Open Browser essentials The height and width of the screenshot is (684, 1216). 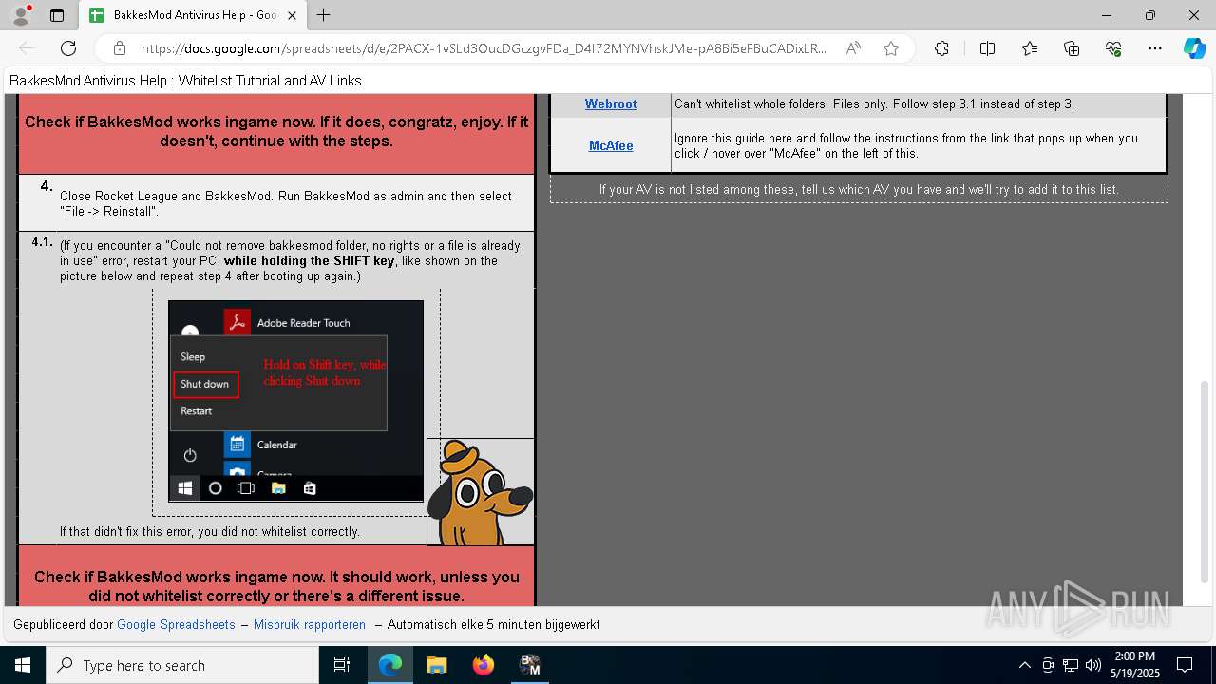(x=1113, y=48)
